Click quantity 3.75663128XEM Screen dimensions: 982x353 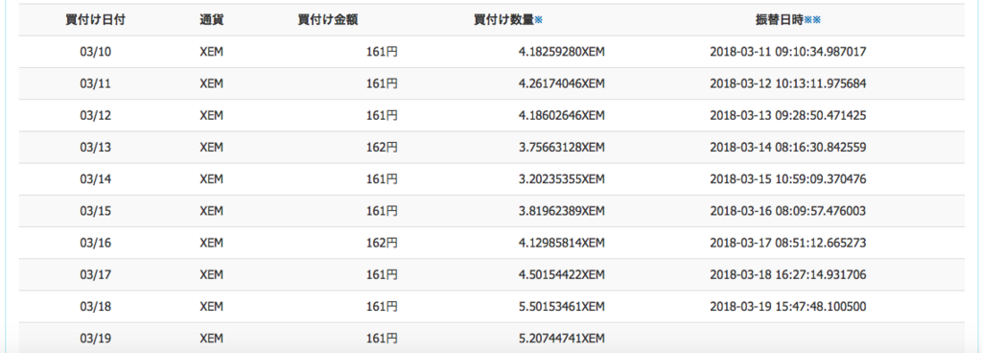click(x=562, y=148)
